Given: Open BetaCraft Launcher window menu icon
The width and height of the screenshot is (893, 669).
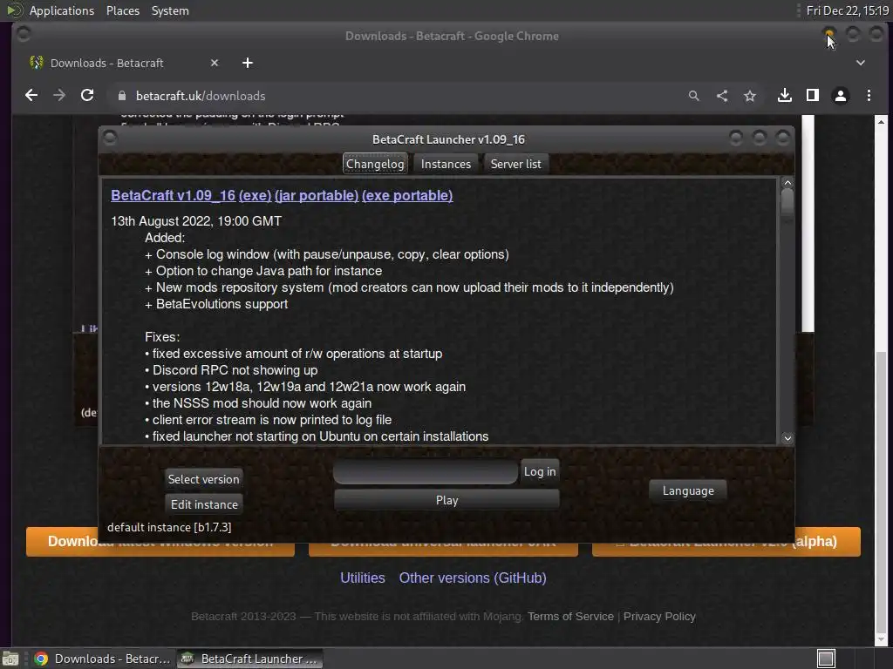Looking at the screenshot, I should 110,139.
